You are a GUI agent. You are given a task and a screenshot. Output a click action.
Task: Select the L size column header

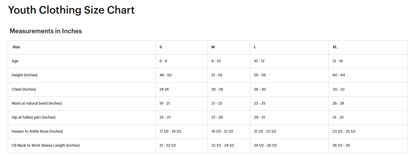pos(255,47)
